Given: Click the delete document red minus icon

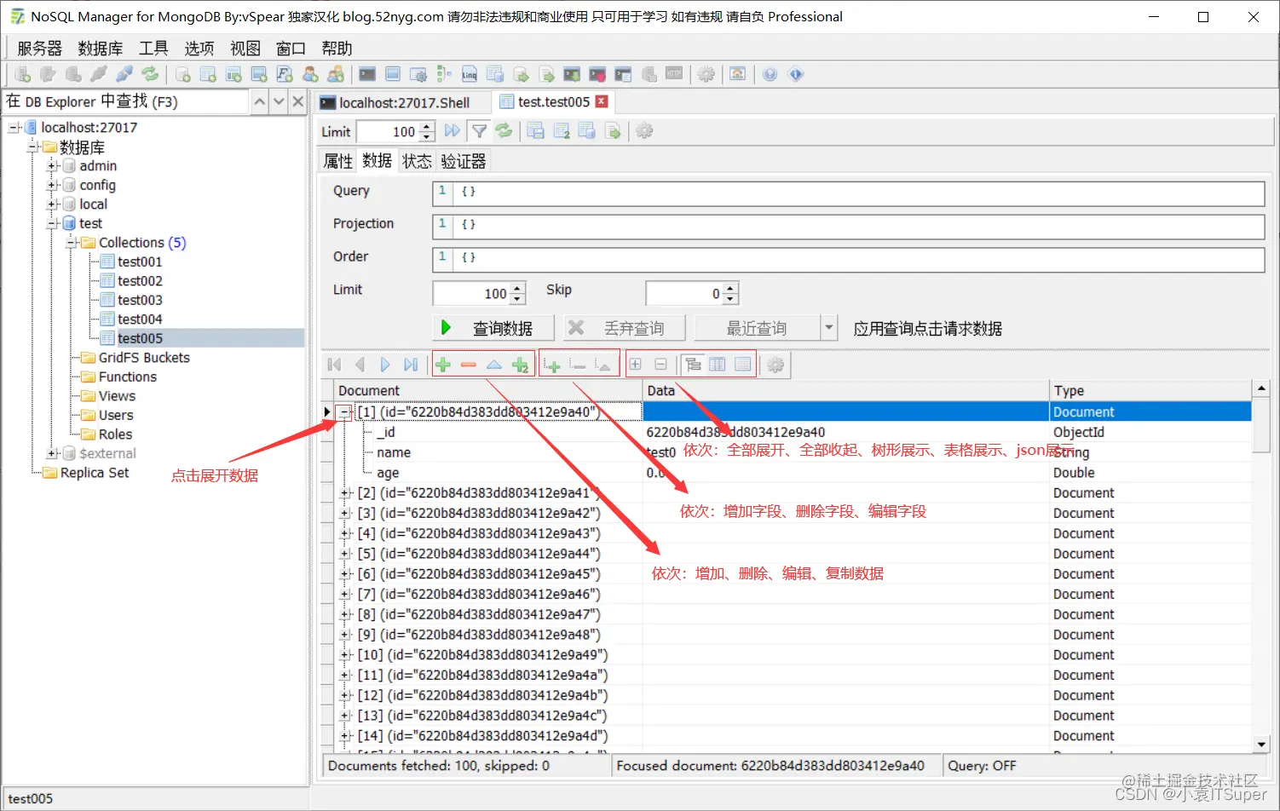Looking at the screenshot, I should (x=469, y=365).
